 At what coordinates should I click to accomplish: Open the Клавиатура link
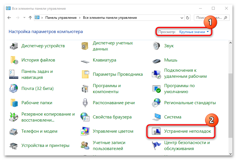coord(105,60)
